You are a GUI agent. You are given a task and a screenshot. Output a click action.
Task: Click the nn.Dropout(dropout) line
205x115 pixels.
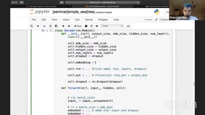pyautogui.click(x=95, y=82)
